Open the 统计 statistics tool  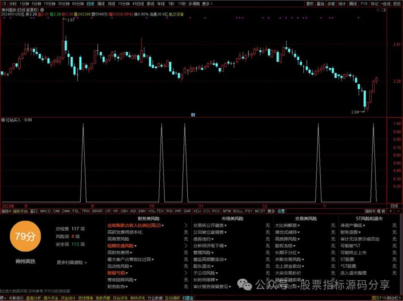pyautogui.click(x=342, y=4)
